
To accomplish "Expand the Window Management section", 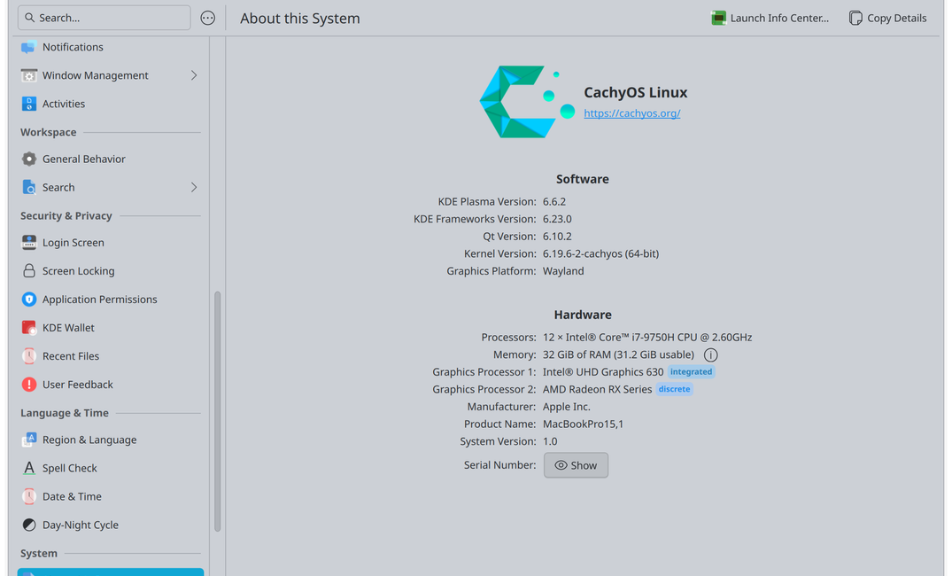I will [x=193, y=75].
